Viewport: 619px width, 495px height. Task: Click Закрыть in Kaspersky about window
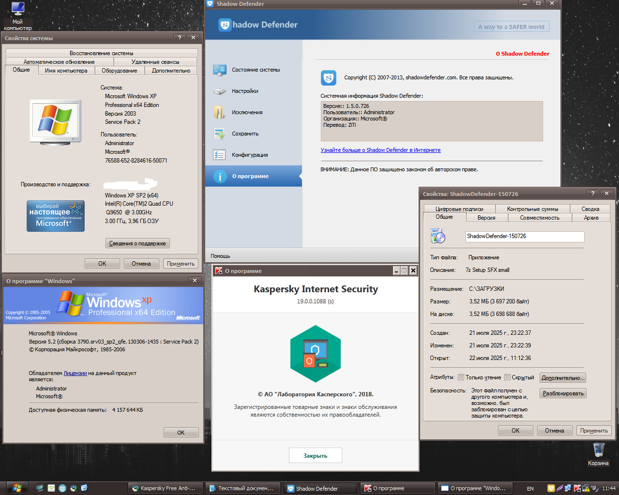pos(316,456)
